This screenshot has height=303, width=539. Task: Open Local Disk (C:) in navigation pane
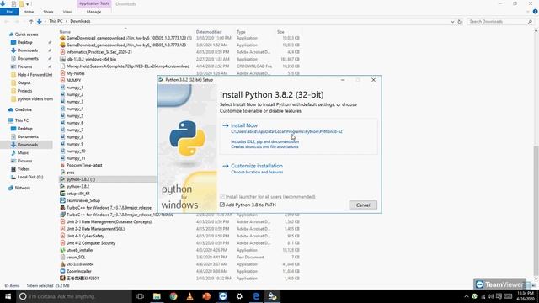click(30, 177)
